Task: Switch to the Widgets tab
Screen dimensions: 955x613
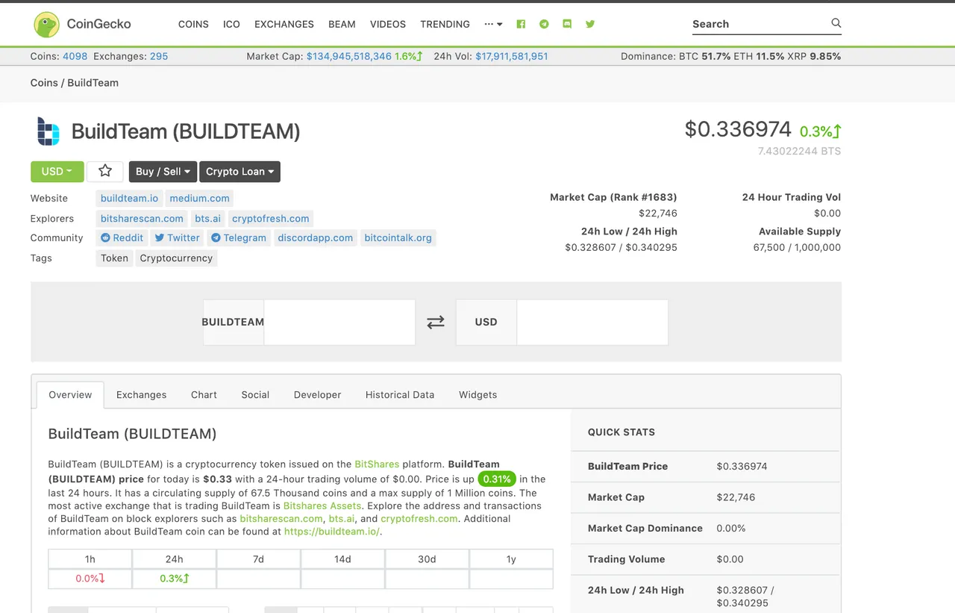Action: point(477,394)
